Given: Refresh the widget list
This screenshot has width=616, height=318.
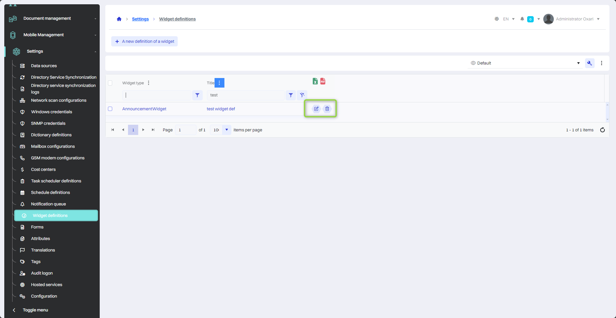Looking at the screenshot, I should (x=602, y=130).
